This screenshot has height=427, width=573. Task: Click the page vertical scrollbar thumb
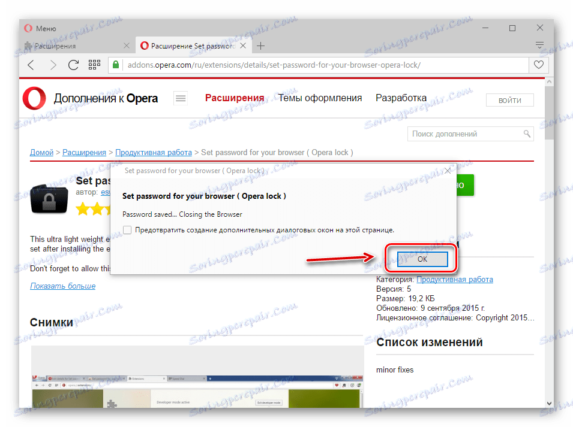[x=549, y=113]
